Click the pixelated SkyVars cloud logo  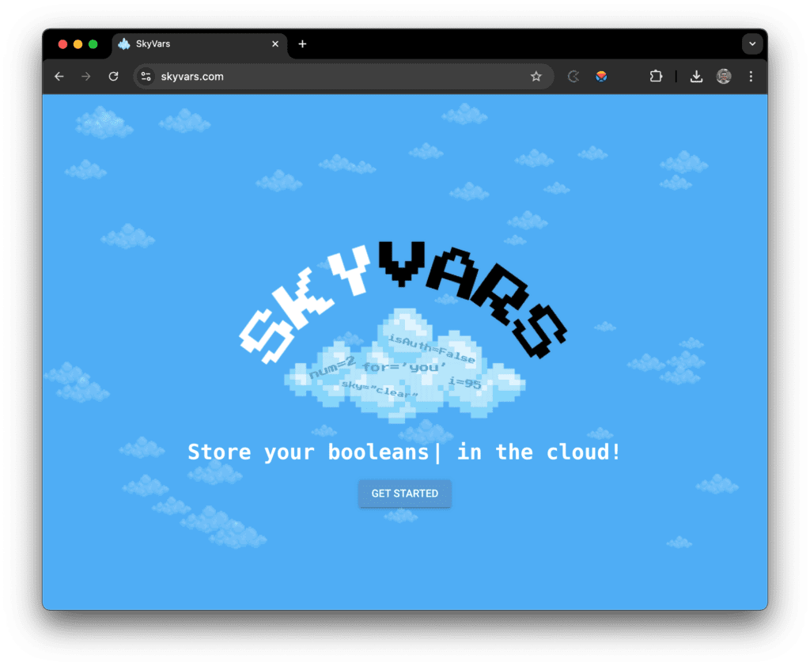click(404, 364)
